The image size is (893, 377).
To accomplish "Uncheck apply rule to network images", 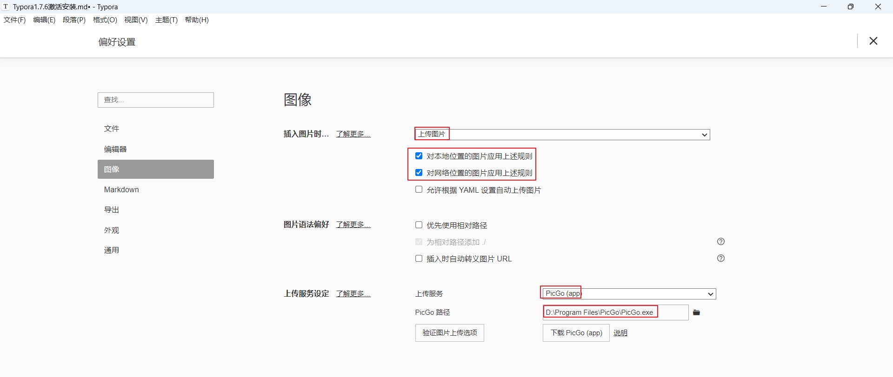I will click(x=419, y=173).
